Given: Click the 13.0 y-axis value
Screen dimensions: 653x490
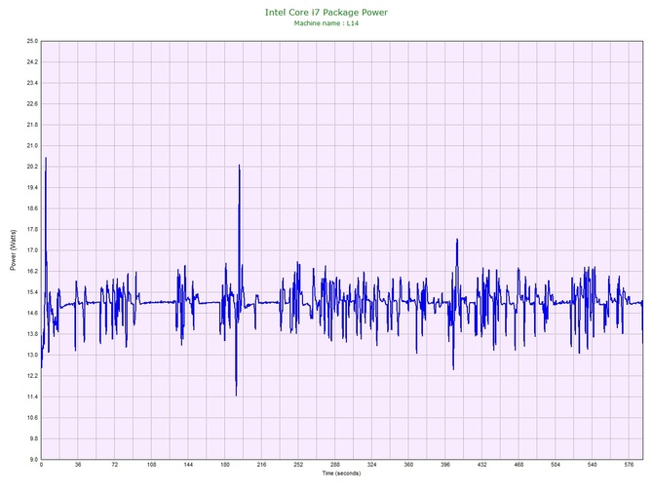Looking at the screenshot, I should point(32,356).
